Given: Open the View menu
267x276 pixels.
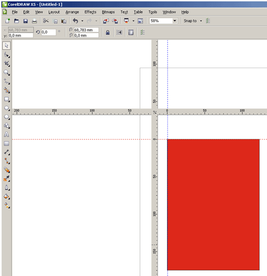Looking at the screenshot, I should pyautogui.click(x=39, y=12).
